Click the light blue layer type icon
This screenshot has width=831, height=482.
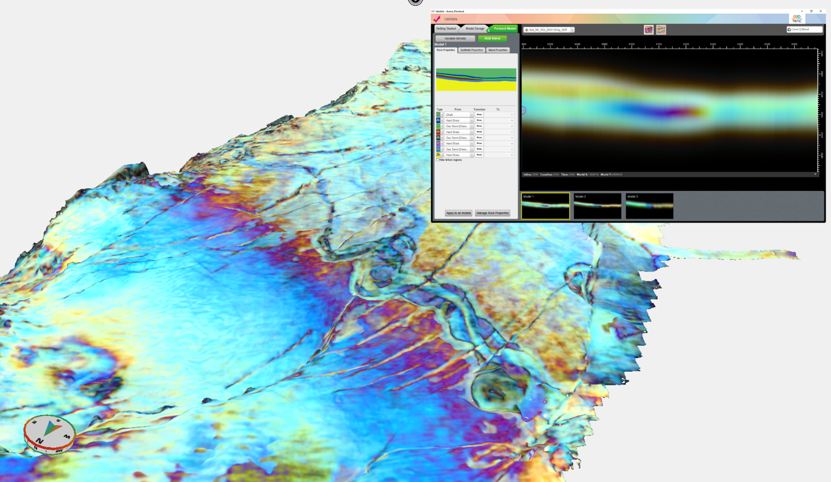pyautogui.click(x=438, y=149)
